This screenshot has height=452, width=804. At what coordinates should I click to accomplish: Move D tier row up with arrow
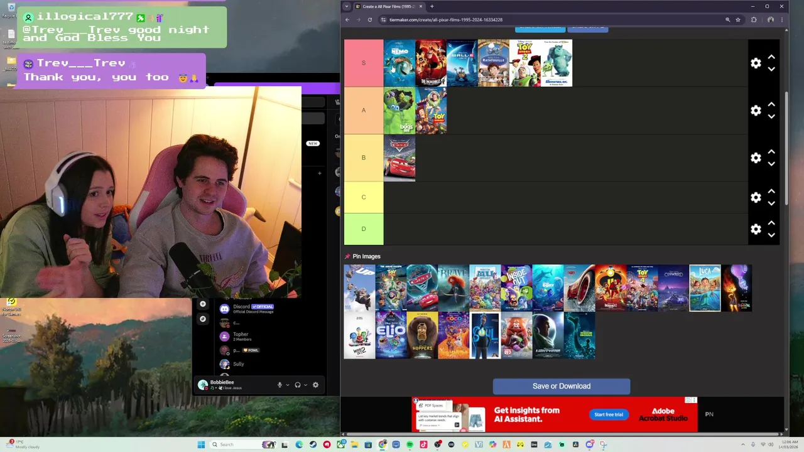pos(771,223)
